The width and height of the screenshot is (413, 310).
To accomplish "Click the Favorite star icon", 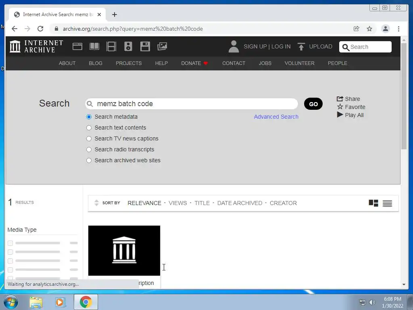I will click(x=340, y=107).
